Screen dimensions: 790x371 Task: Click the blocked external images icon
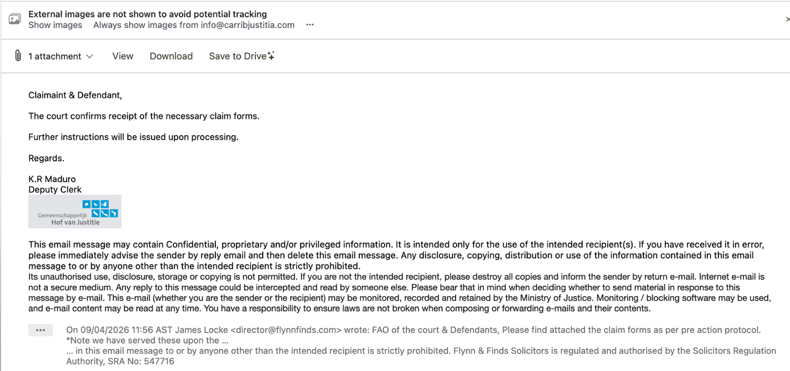(15, 19)
